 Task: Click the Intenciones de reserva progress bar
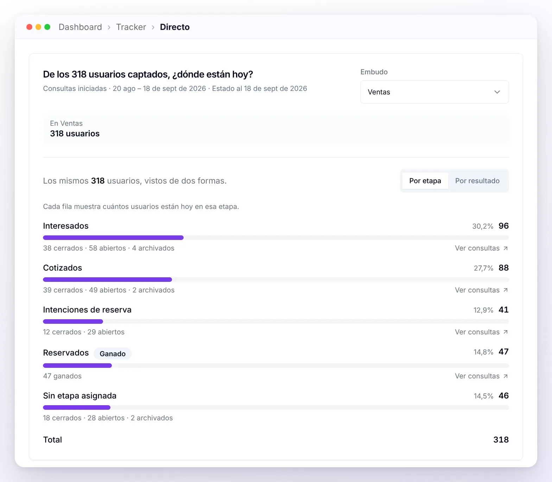coord(276,322)
